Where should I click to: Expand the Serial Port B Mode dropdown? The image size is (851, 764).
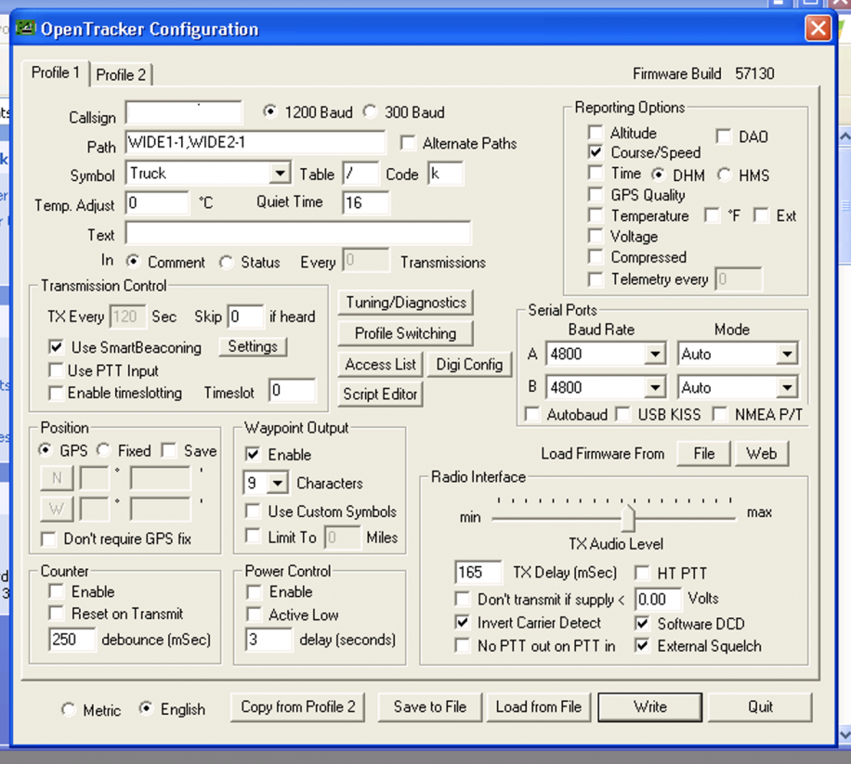tap(786, 388)
